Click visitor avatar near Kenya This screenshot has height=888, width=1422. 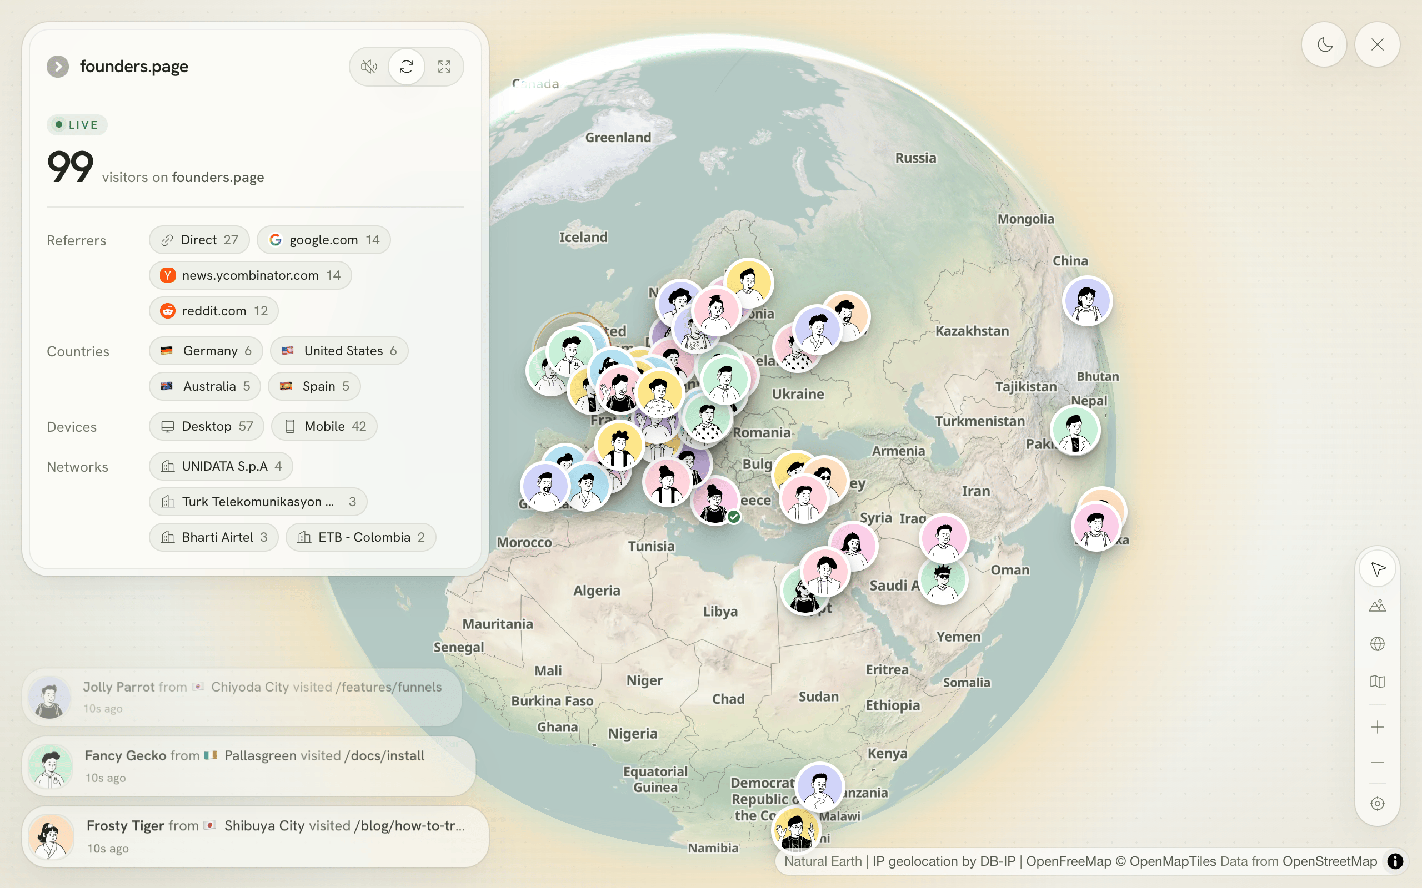[819, 787]
